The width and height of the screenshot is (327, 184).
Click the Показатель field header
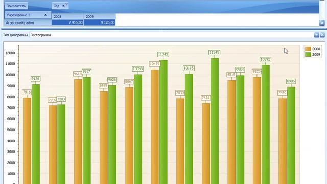click(x=16, y=6)
